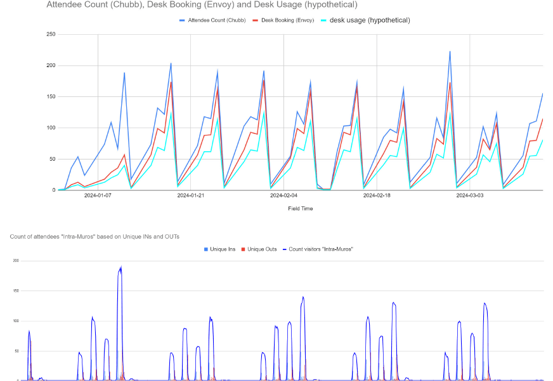Screen dimensions: 553x381
Task: Select the top chart title text
Action: 202,5
